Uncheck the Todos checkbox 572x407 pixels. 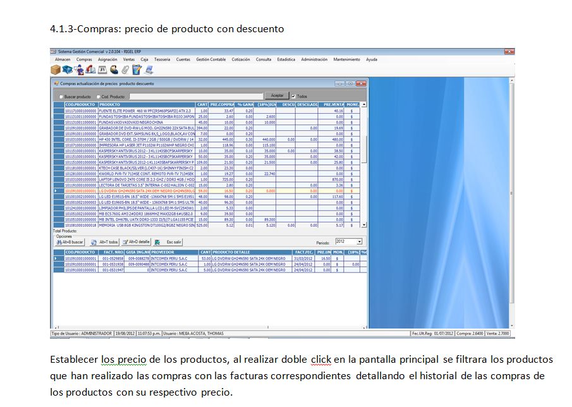coord(293,96)
